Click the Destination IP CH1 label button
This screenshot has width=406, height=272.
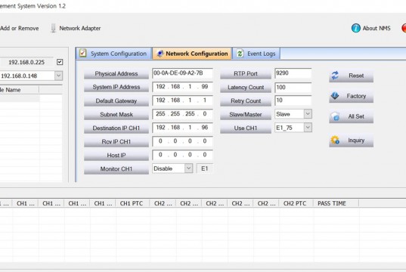pyautogui.click(x=116, y=128)
